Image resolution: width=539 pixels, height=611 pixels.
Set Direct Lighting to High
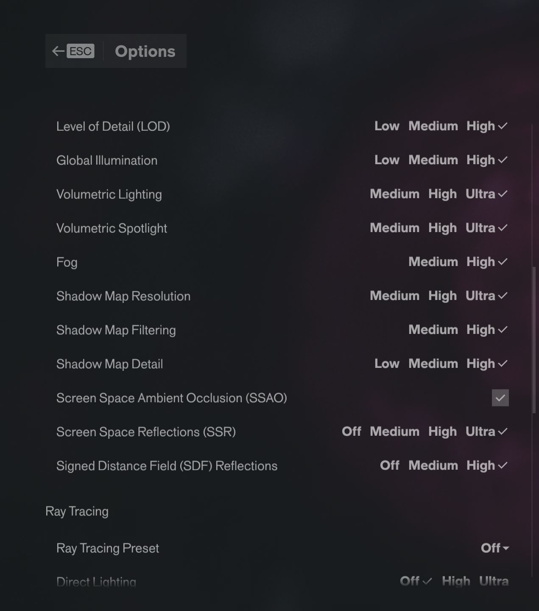(x=456, y=581)
